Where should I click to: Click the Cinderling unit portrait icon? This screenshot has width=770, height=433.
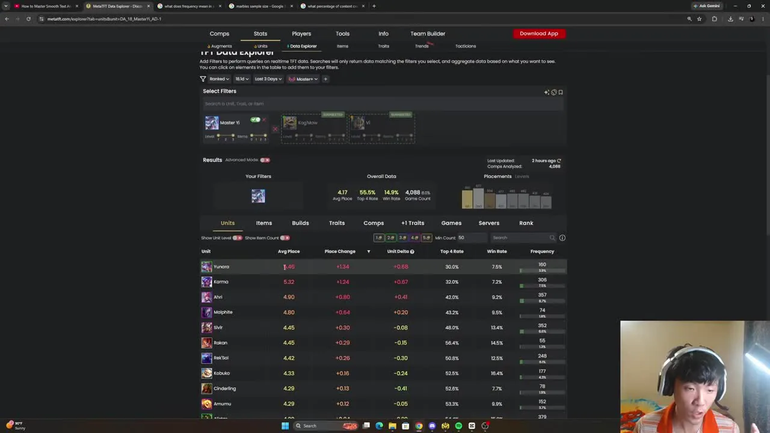tap(206, 388)
